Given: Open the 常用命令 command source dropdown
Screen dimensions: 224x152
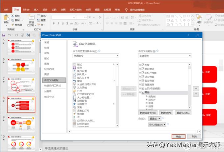Looking at the screenshot, I should point(96,56).
